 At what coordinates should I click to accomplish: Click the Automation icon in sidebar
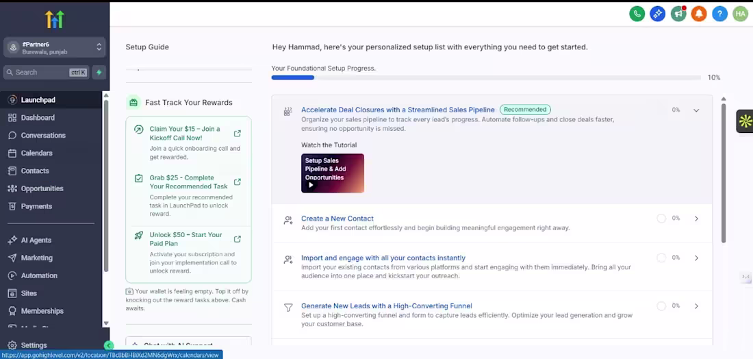pyautogui.click(x=12, y=276)
